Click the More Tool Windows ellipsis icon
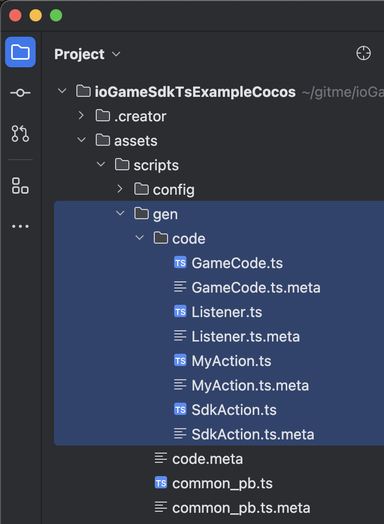 tap(20, 226)
